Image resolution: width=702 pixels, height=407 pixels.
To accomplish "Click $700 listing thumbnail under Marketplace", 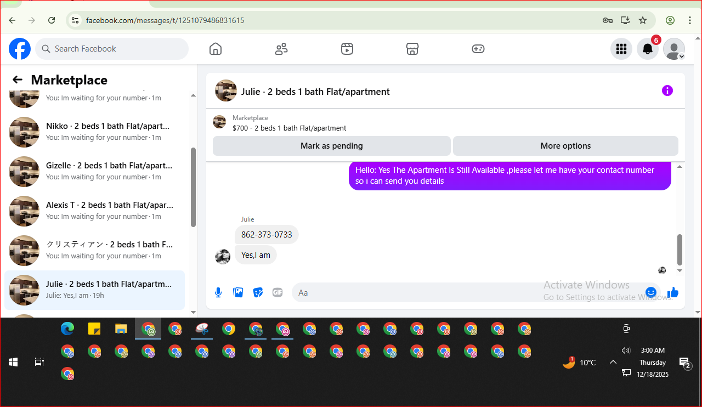I will tap(219, 122).
